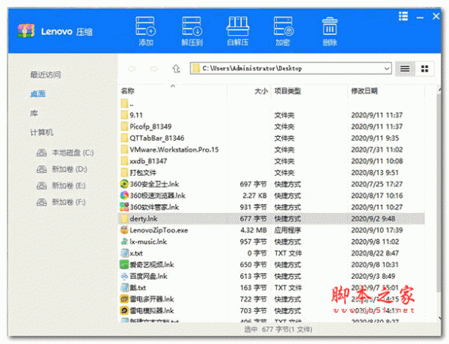The height and width of the screenshot is (344, 449).
Task: Open Recent Access (最近访问) in sidebar
Action: [46, 75]
